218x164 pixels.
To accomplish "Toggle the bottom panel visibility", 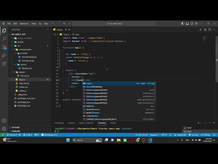I will [x=187, y=24].
